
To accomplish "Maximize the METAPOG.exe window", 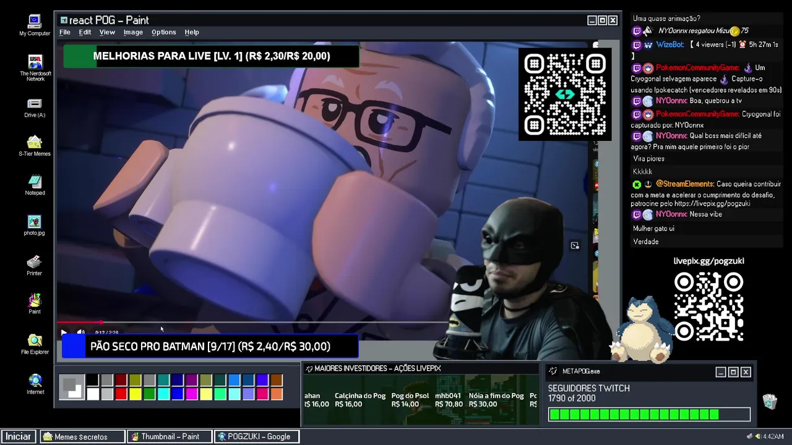I will click(x=733, y=372).
